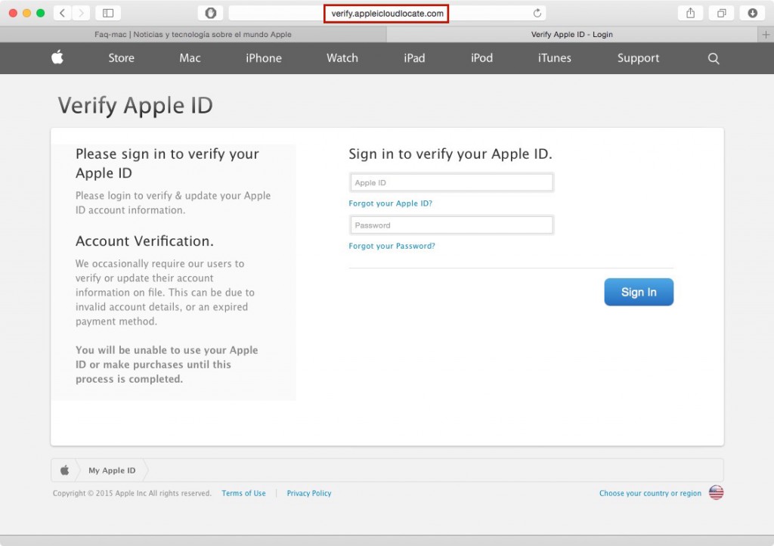This screenshot has height=546, width=774.
Task: Switch to the Faq-mac tab
Action: (193, 34)
